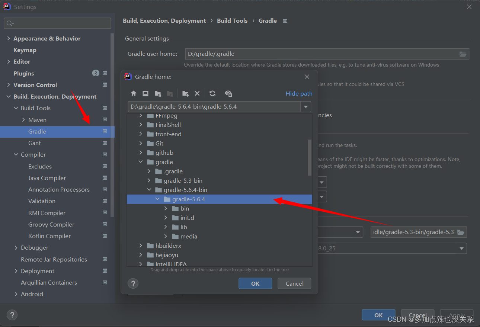Click project settings icon on Validation row
This screenshot has width=480, height=327.
coord(105,201)
